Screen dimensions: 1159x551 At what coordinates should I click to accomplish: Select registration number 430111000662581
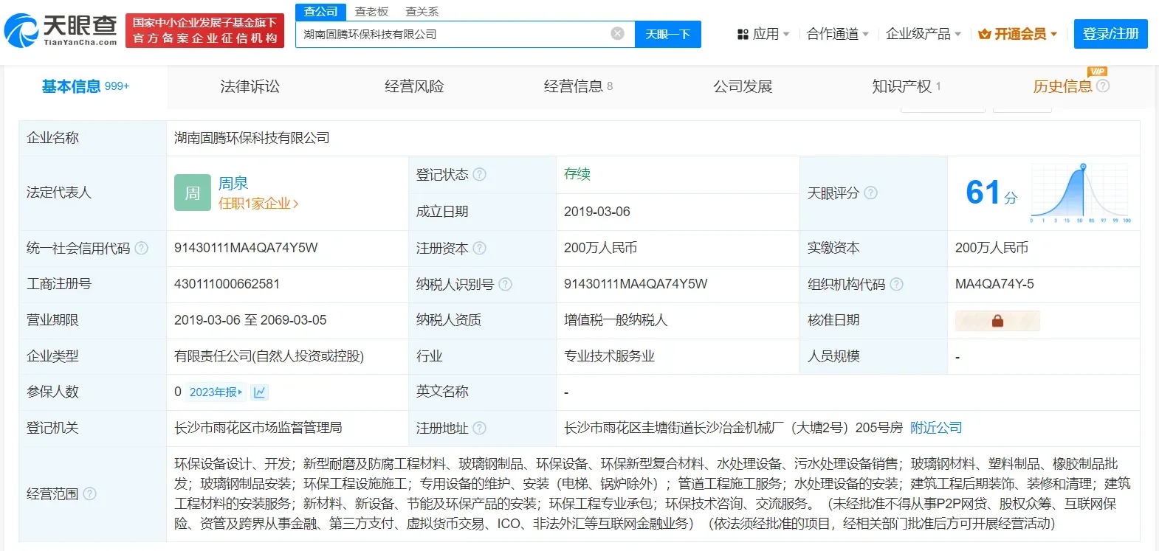pyautogui.click(x=227, y=284)
